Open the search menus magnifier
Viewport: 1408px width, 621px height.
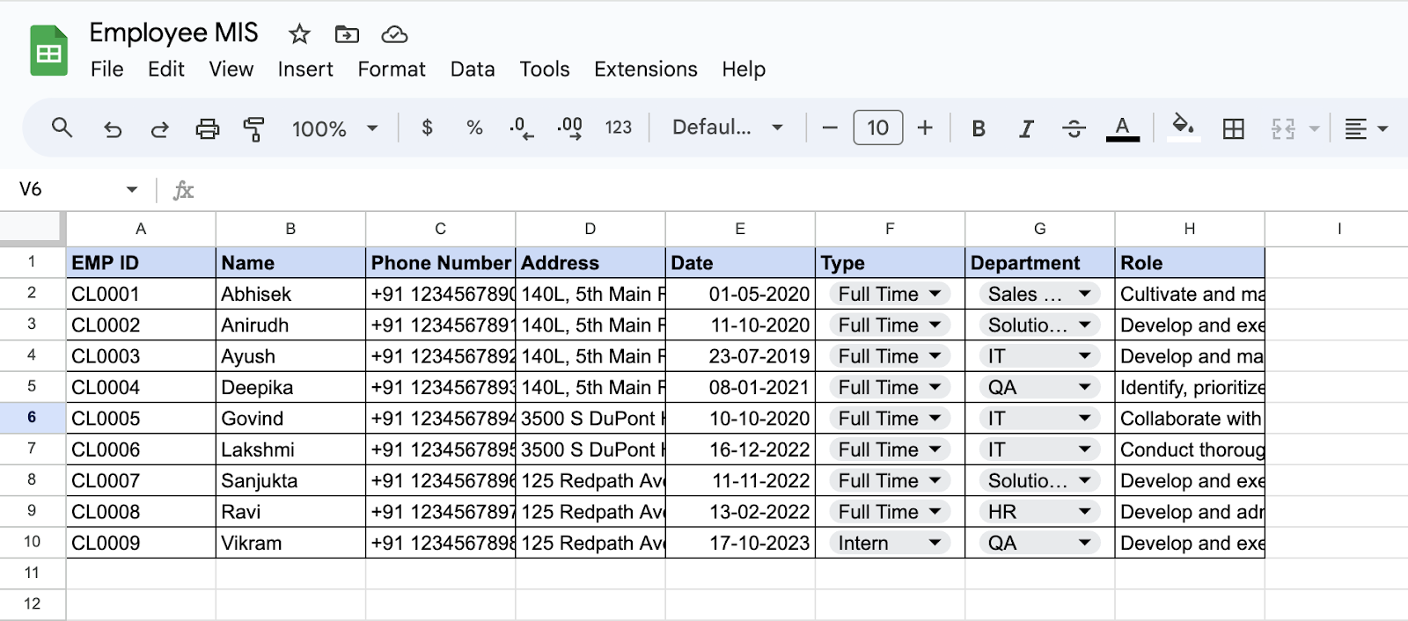point(62,128)
